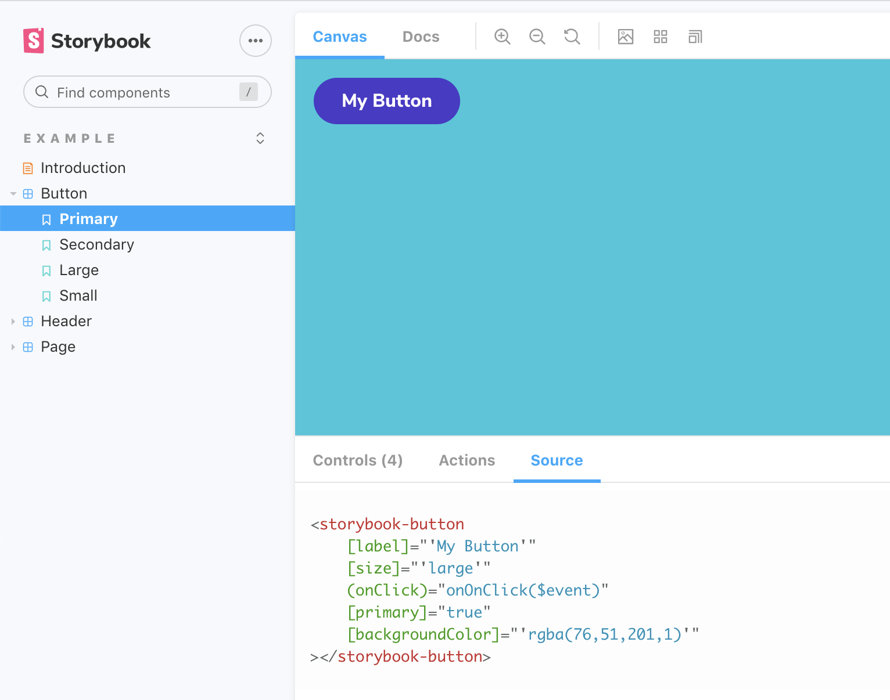890x700 pixels.
Task: Click the Storybook logo
Action: point(87,41)
